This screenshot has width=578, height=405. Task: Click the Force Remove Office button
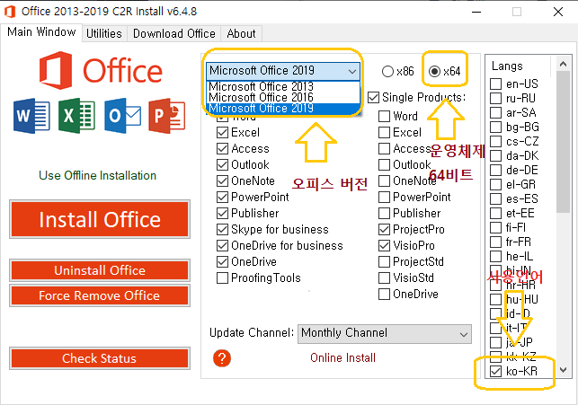(x=100, y=295)
